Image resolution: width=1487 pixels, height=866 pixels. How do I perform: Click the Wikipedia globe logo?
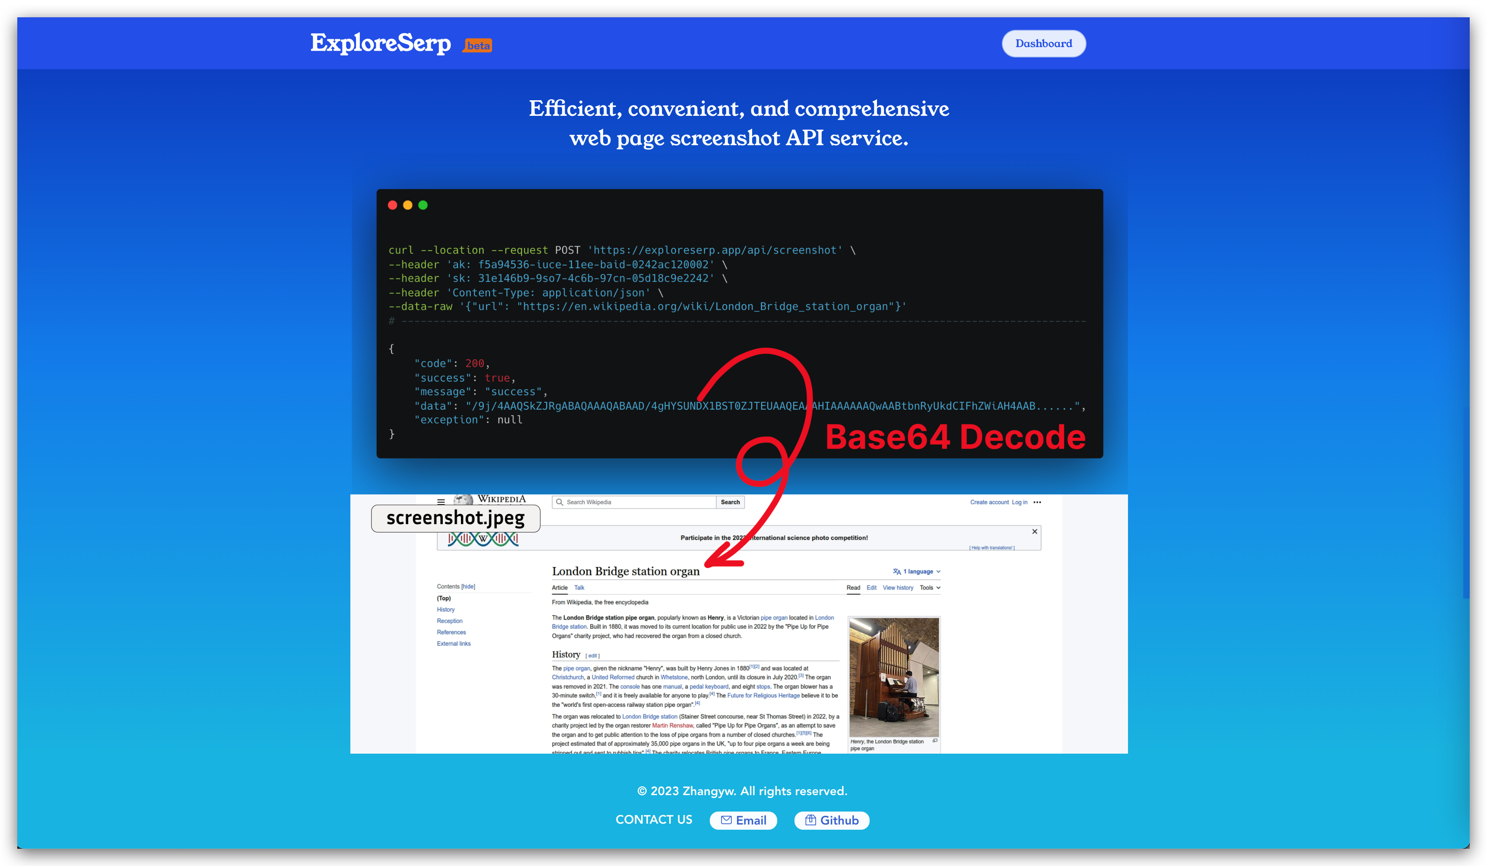(x=464, y=500)
